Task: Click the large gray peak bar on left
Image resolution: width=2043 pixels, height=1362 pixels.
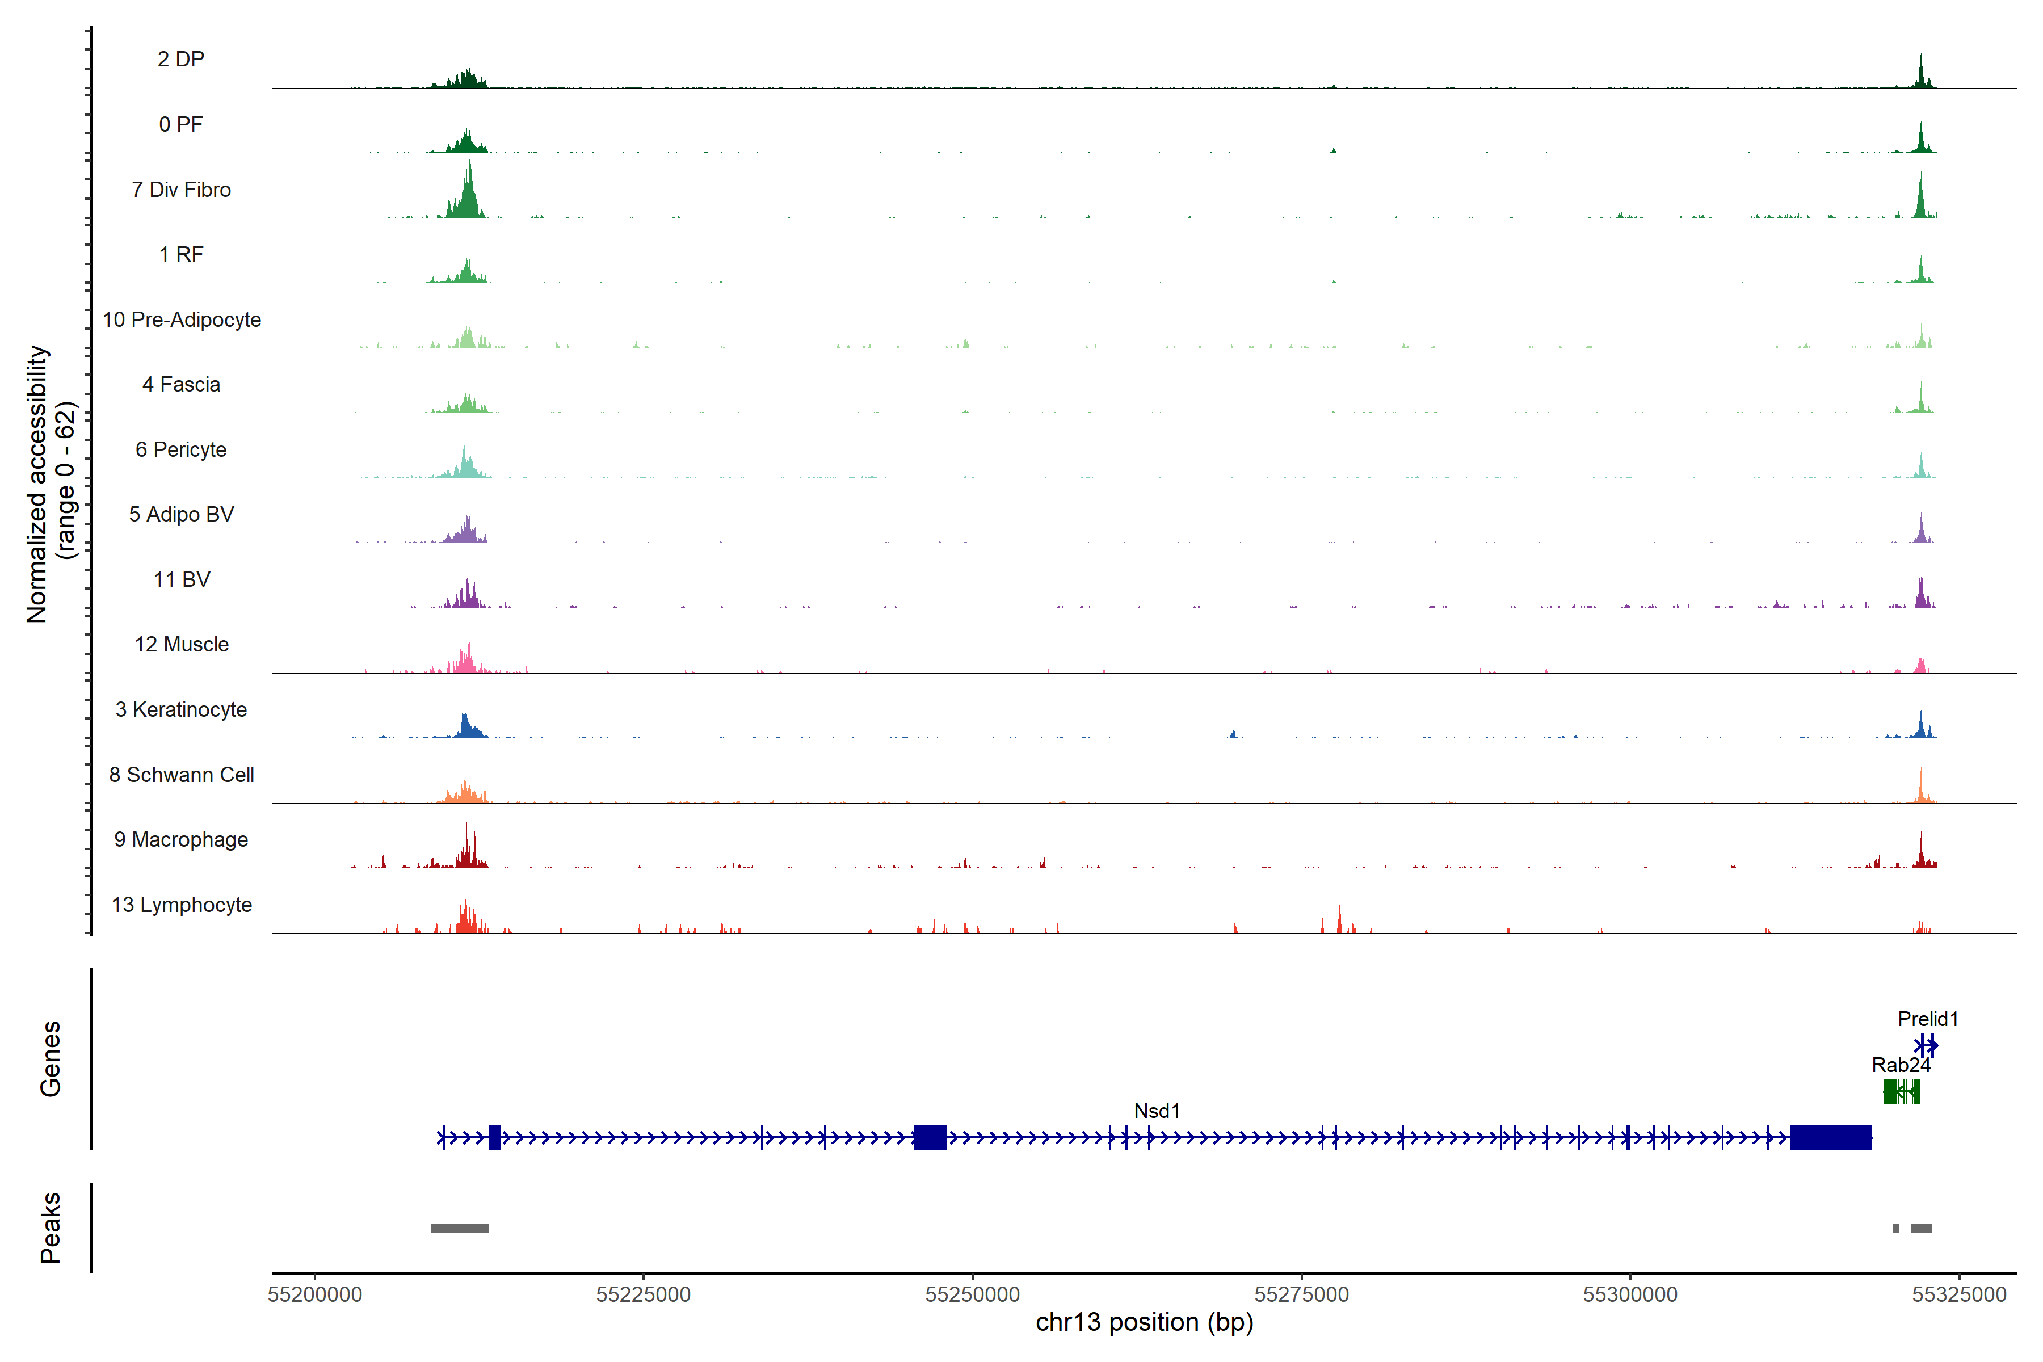Action: pos(460,1228)
